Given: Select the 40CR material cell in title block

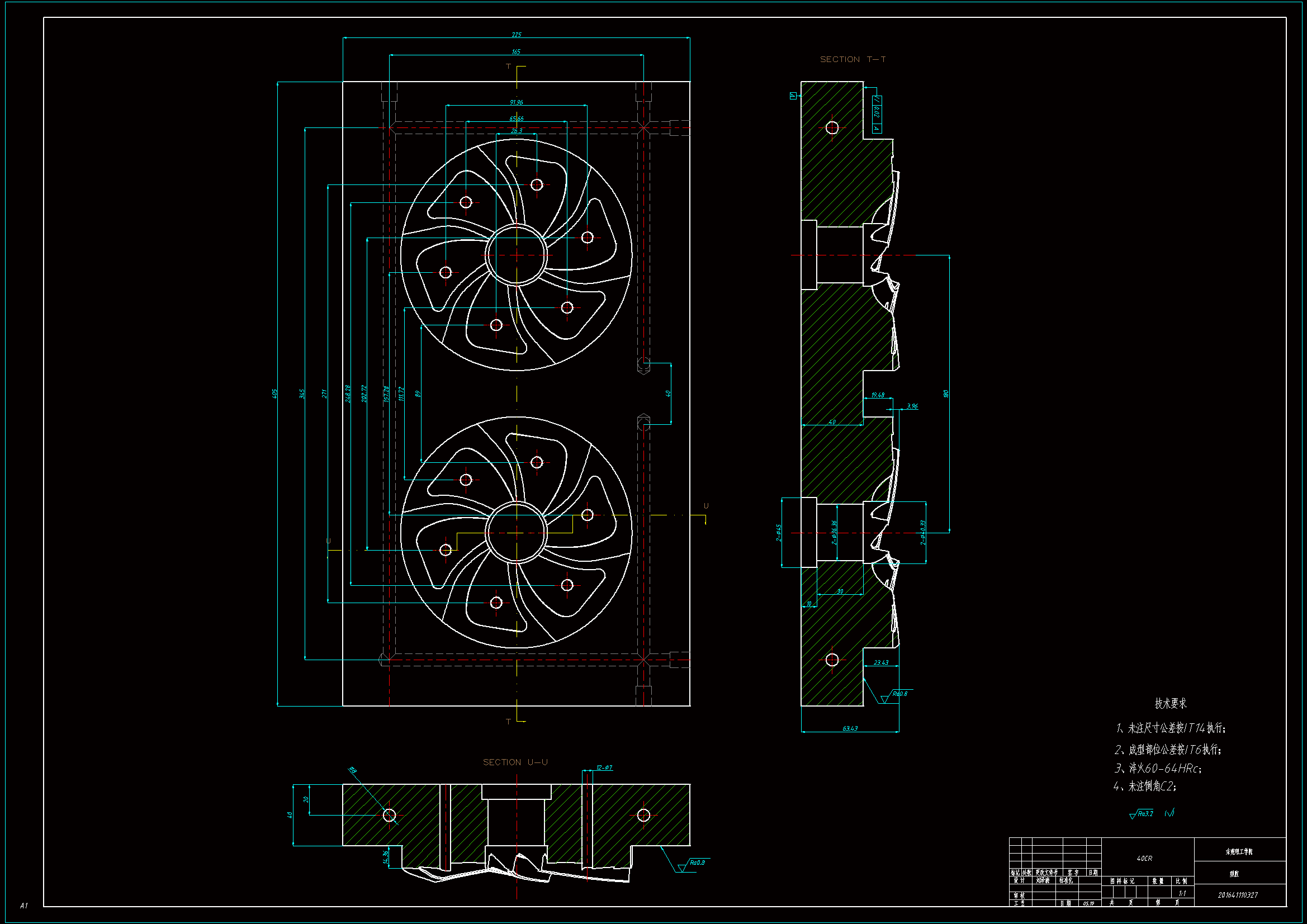Looking at the screenshot, I should (1144, 859).
